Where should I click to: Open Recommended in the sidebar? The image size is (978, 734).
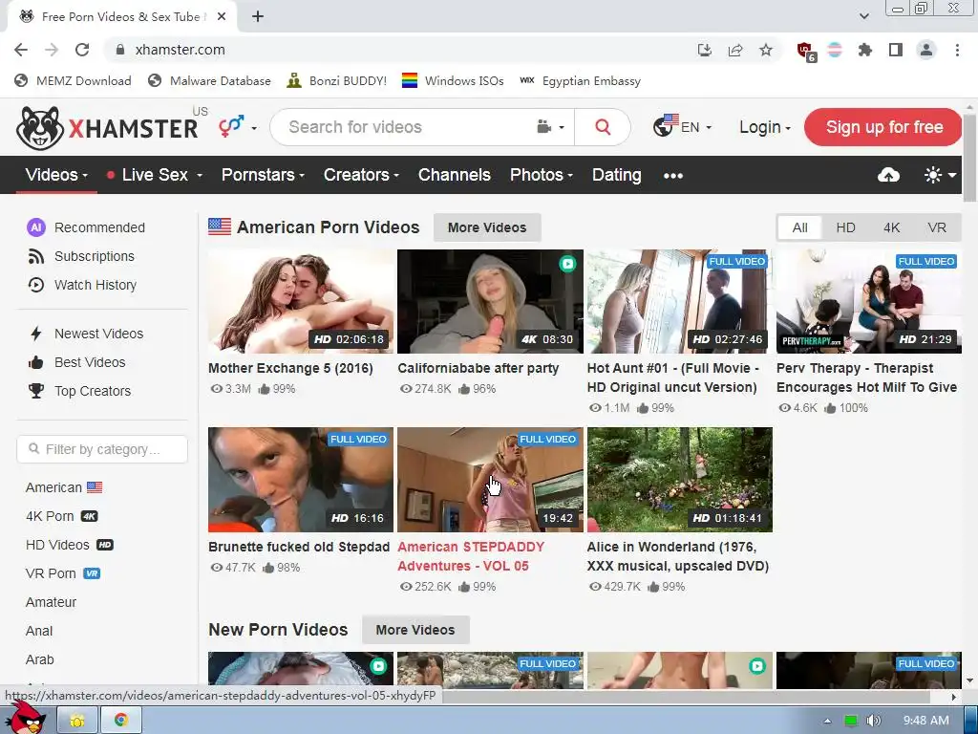86,227
